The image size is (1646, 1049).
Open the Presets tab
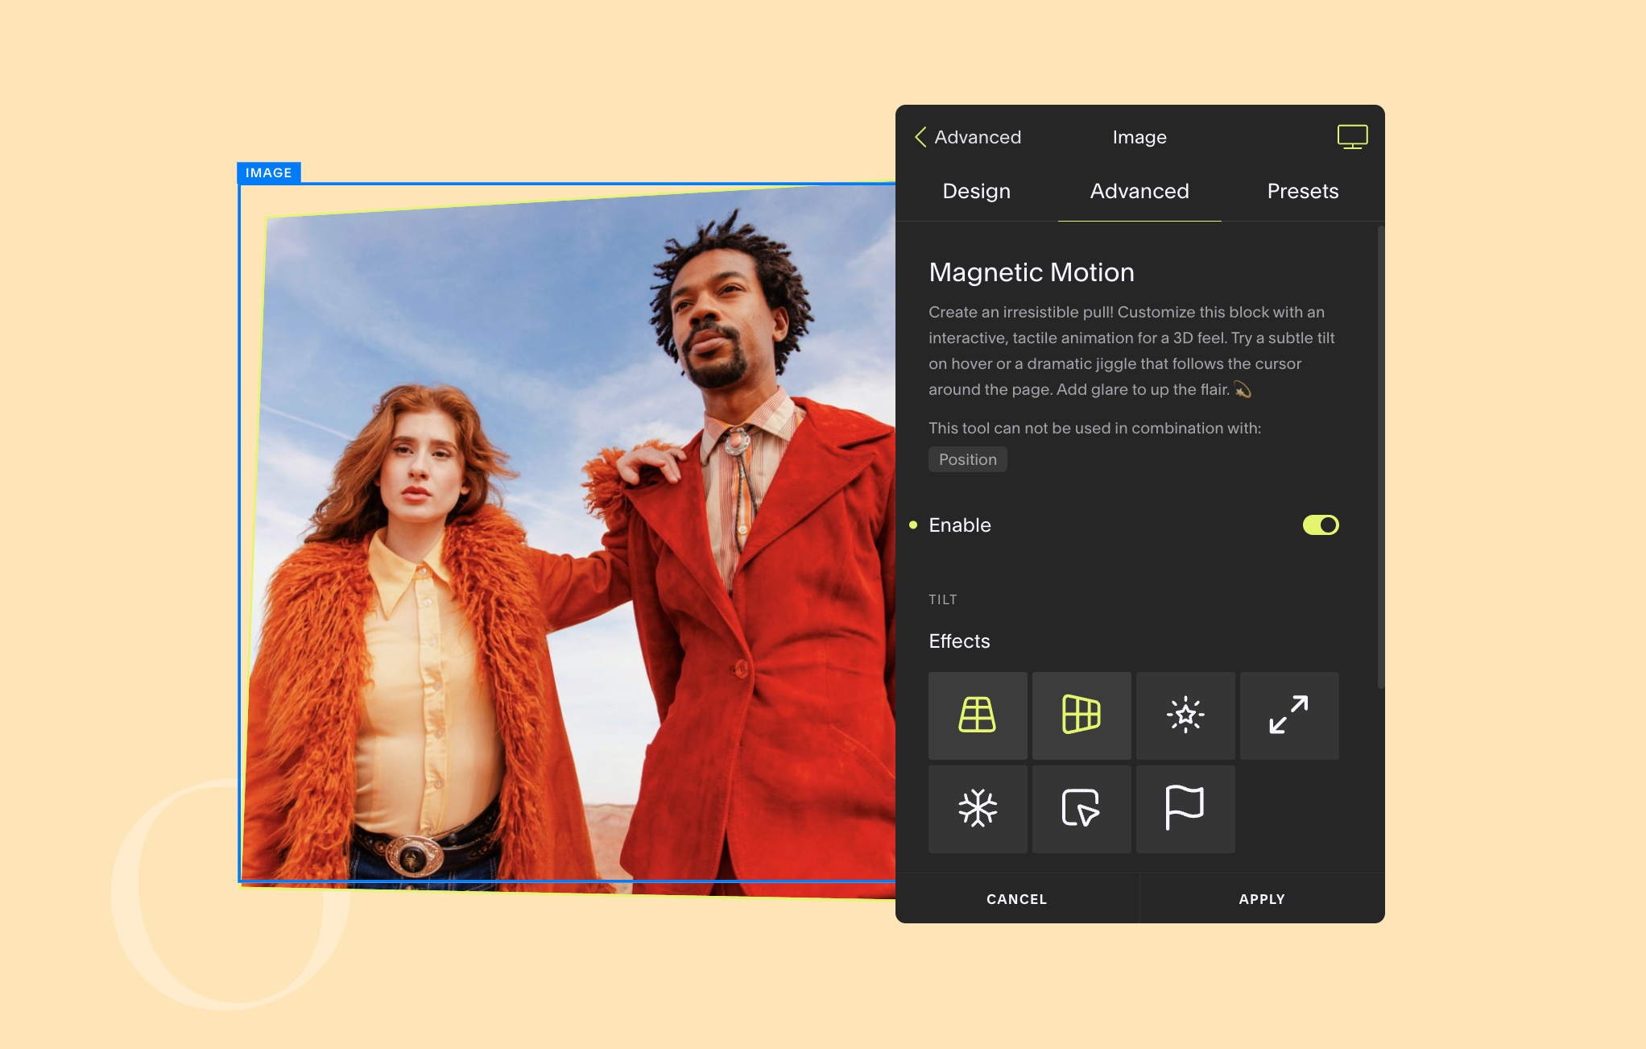pyautogui.click(x=1302, y=192)
